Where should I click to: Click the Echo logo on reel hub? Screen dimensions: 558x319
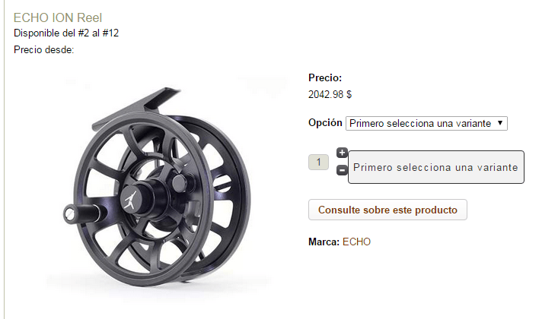pos(130,199)
